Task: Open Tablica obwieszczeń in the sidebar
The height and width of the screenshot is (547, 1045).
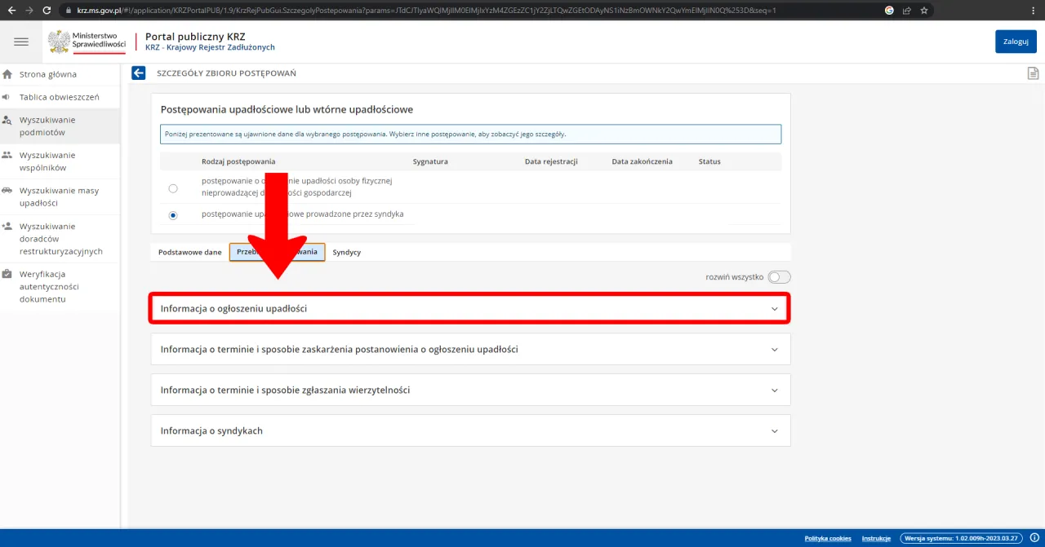Action: (x=59, y=97)
